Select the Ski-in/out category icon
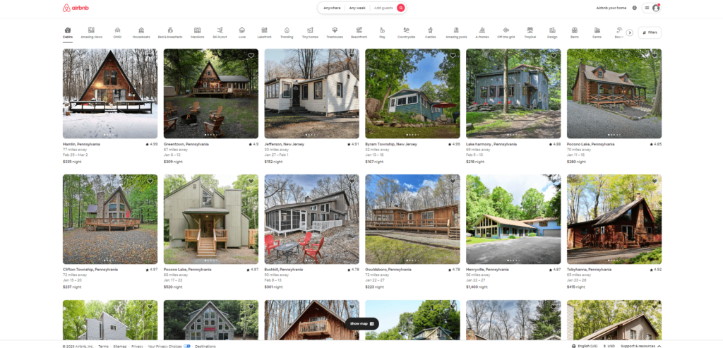This screenshot has height=348, width=723. 220,30
